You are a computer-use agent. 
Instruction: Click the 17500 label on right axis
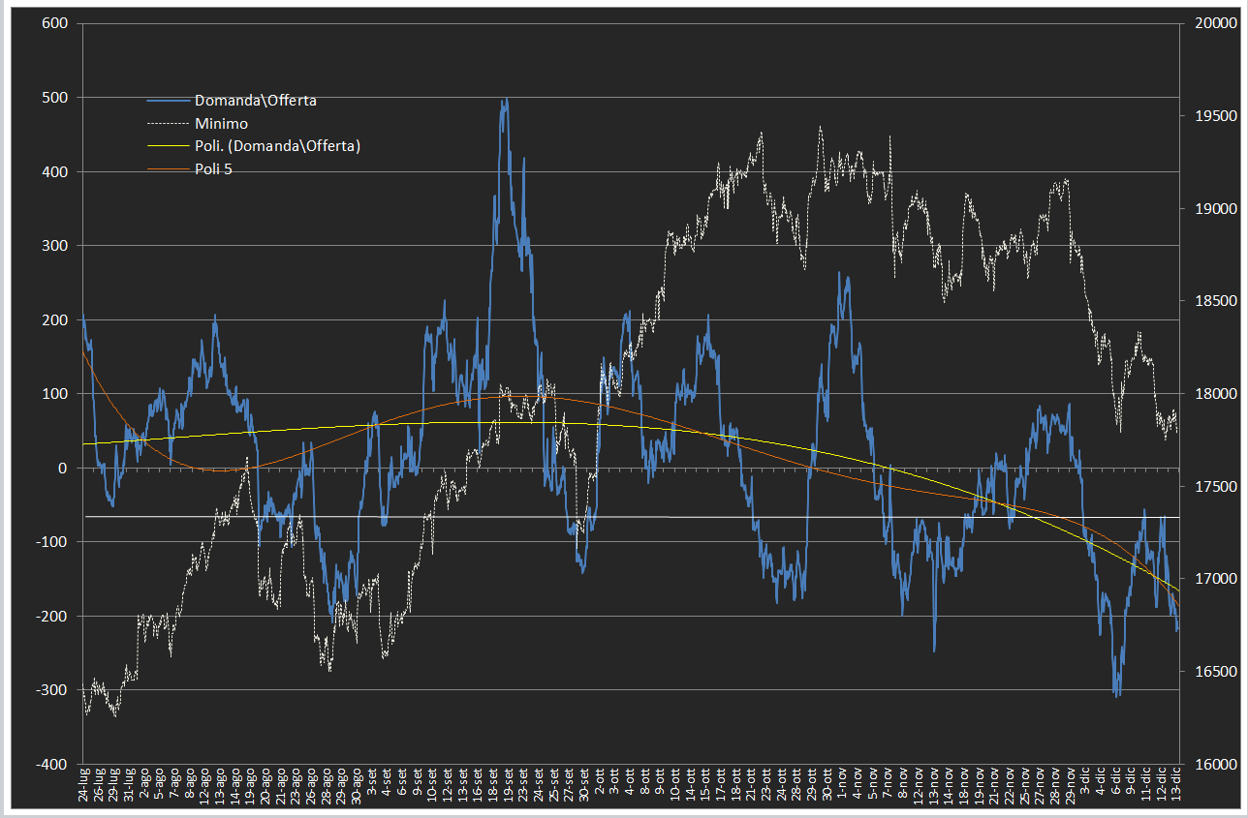pos(1215,487)
